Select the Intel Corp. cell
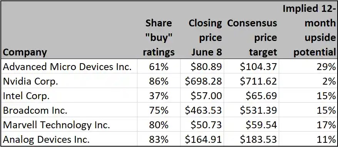Image resolution: width=338 pixels, height=147 pixels. click(69, 96)
